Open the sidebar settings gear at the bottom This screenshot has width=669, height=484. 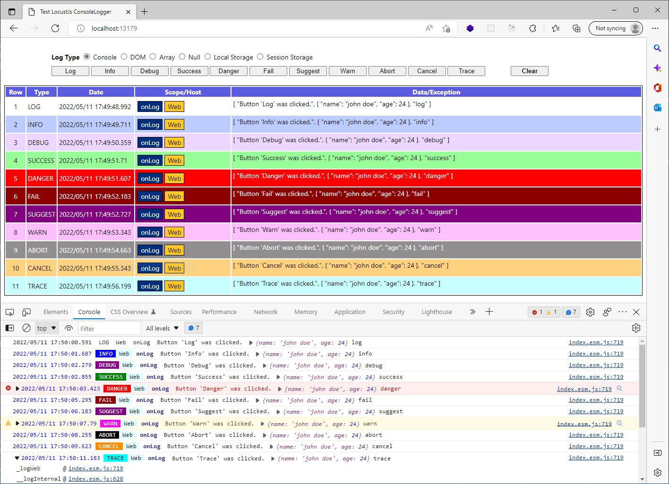point(657,473)
